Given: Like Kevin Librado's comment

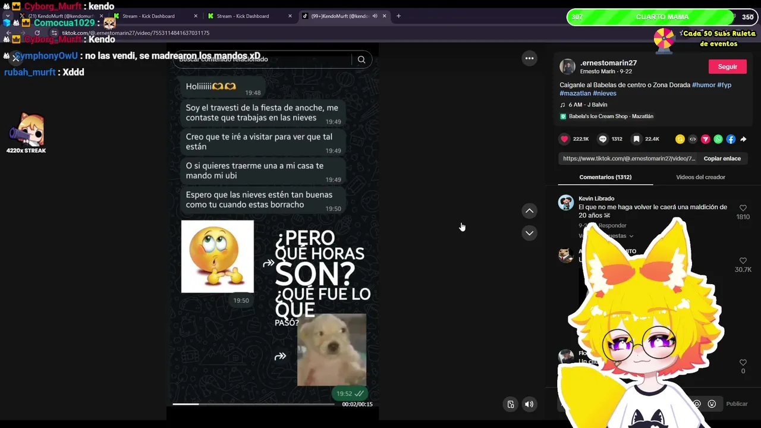Looking at the screenshot, I should (x=743, y=208).
